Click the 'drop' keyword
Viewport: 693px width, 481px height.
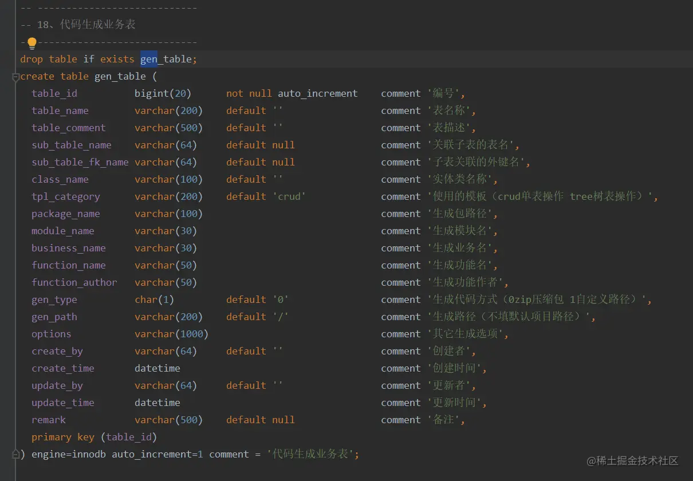31,59
